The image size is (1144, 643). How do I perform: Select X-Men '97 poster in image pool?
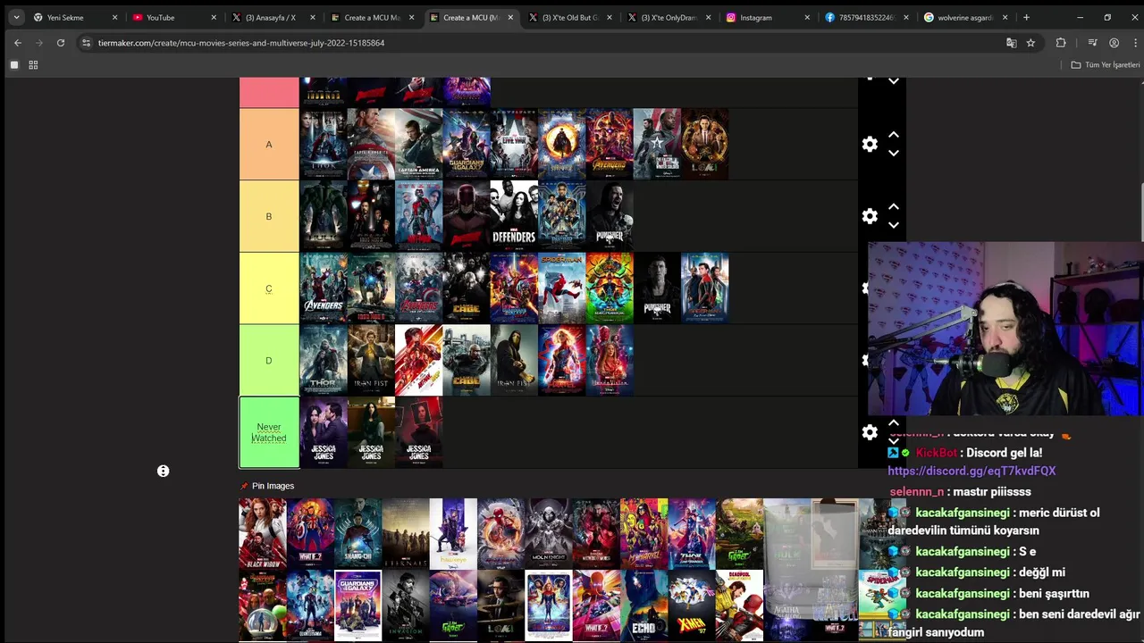(x=692, y=606)
